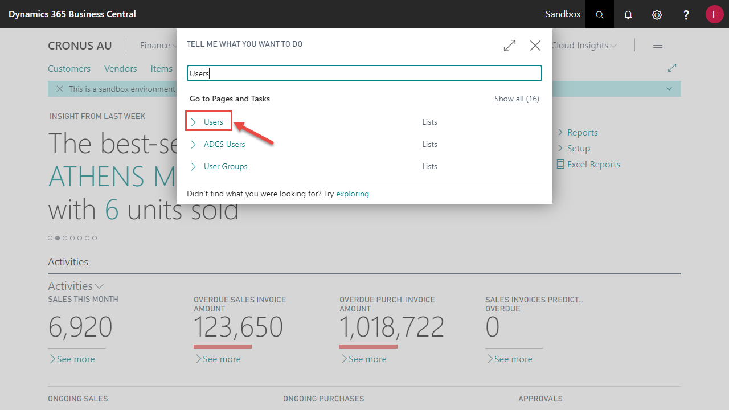Click the search text field containing Users
The height and width of the screenshot is (410, 729).
[364, 73]
